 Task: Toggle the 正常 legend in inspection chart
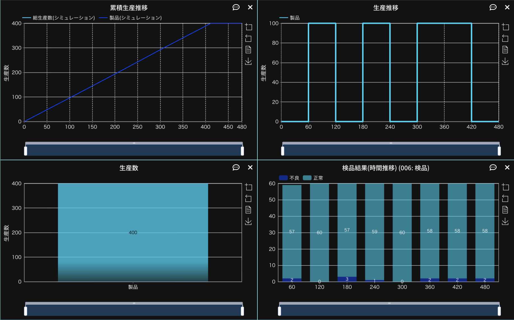click(313, 178)
